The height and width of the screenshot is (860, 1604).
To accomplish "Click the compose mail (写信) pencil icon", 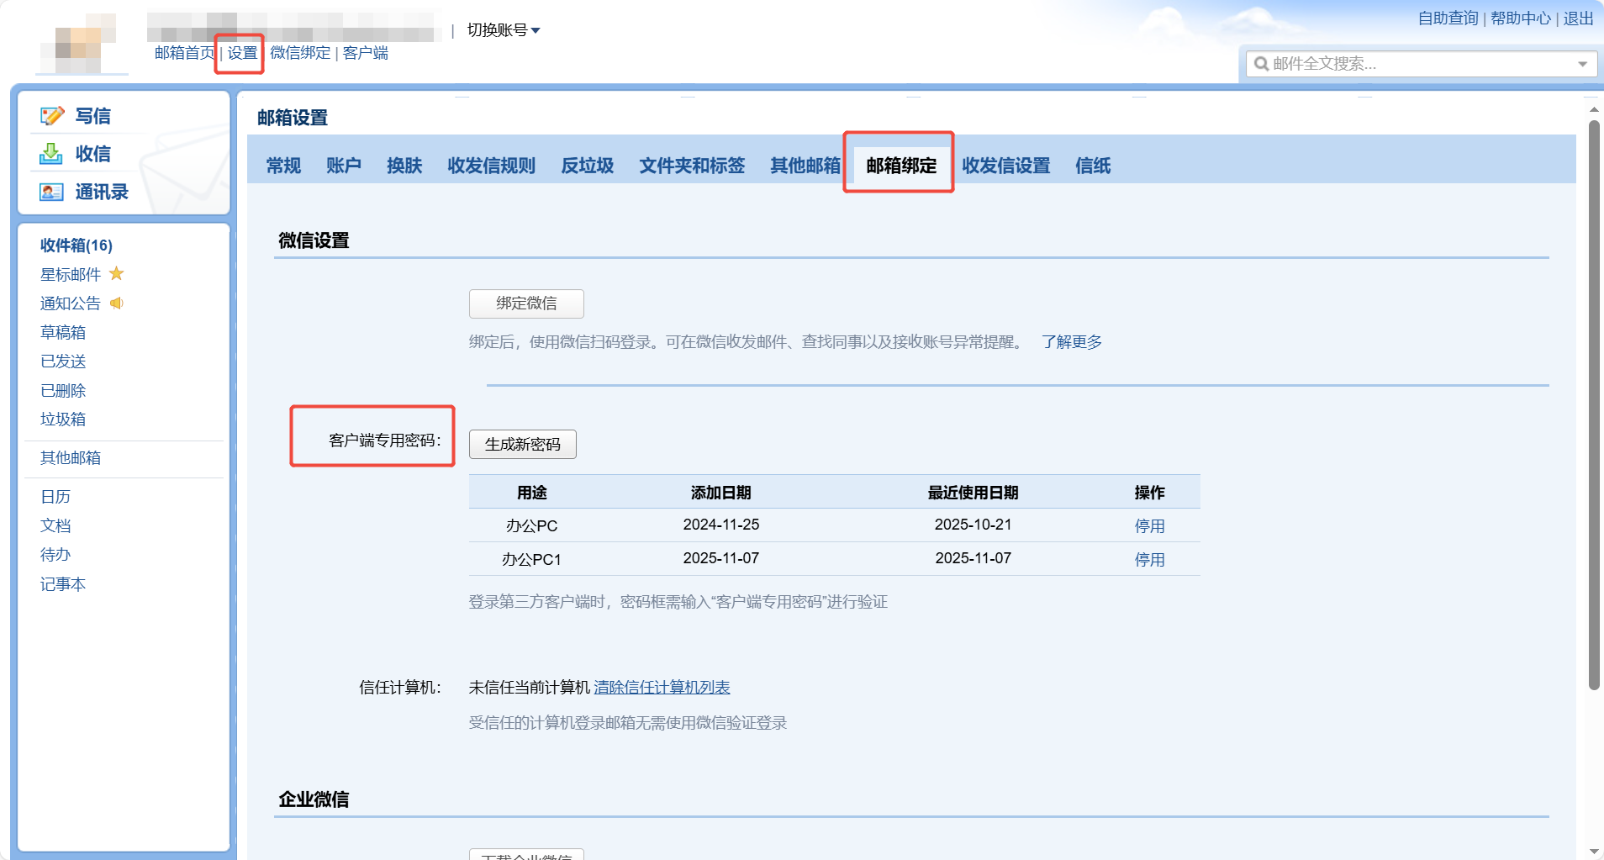I will (52, 116).
